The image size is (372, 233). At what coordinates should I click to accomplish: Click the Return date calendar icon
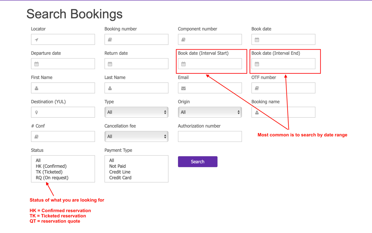[110, 64]
